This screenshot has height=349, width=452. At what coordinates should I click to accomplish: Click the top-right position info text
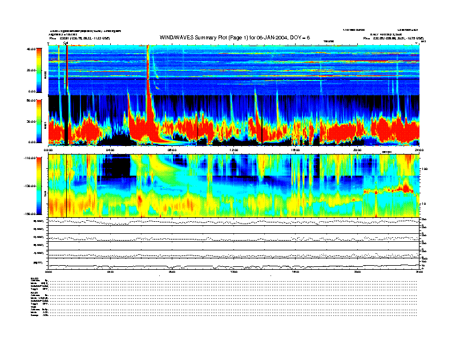(x=393, y=38)
